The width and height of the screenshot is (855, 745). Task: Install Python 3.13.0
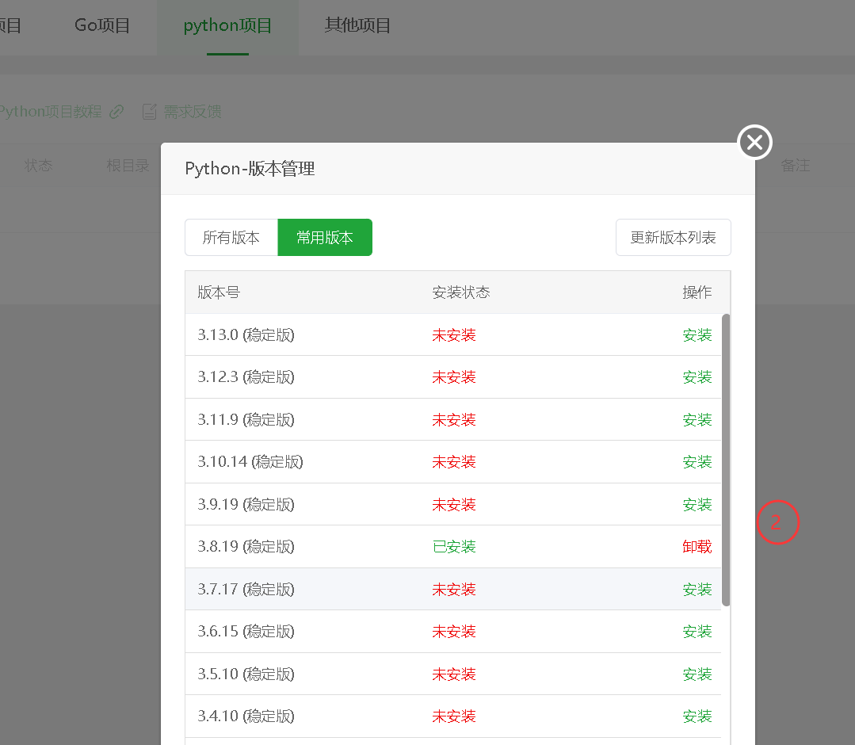[x=697, y=335]
